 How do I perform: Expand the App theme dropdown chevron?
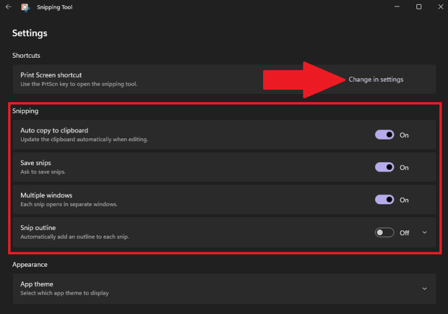pos(425,288)
